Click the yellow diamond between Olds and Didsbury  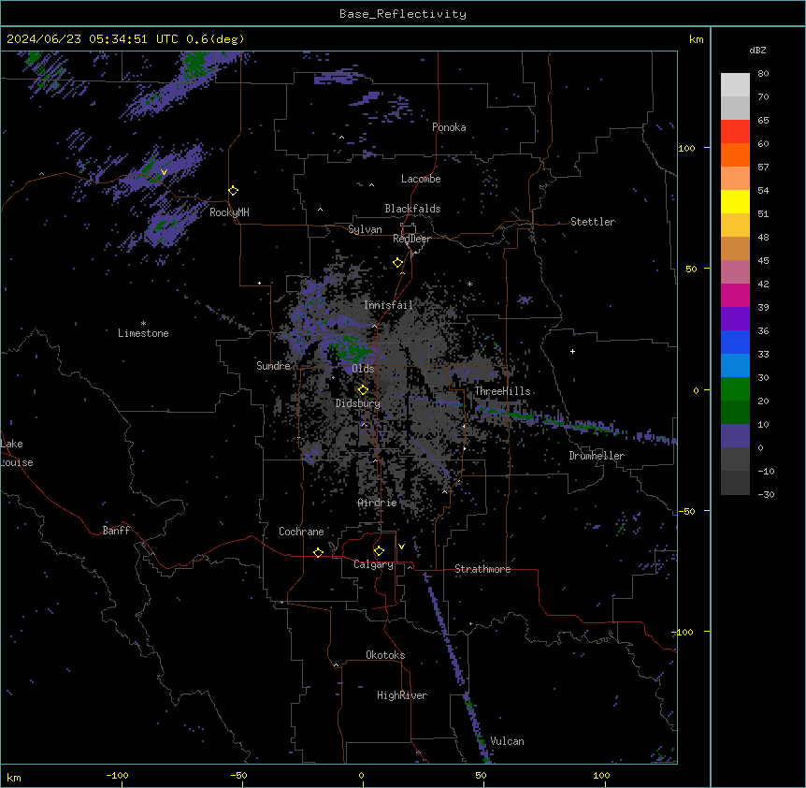(x=364, y=390)
